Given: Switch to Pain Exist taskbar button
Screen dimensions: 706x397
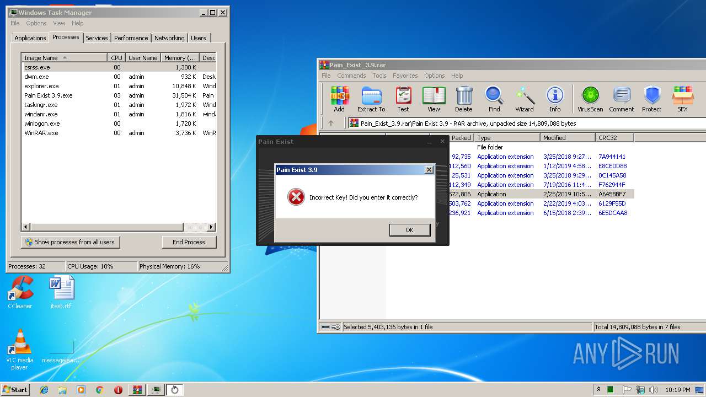Looking at the screenshot, I should [175, 390].
